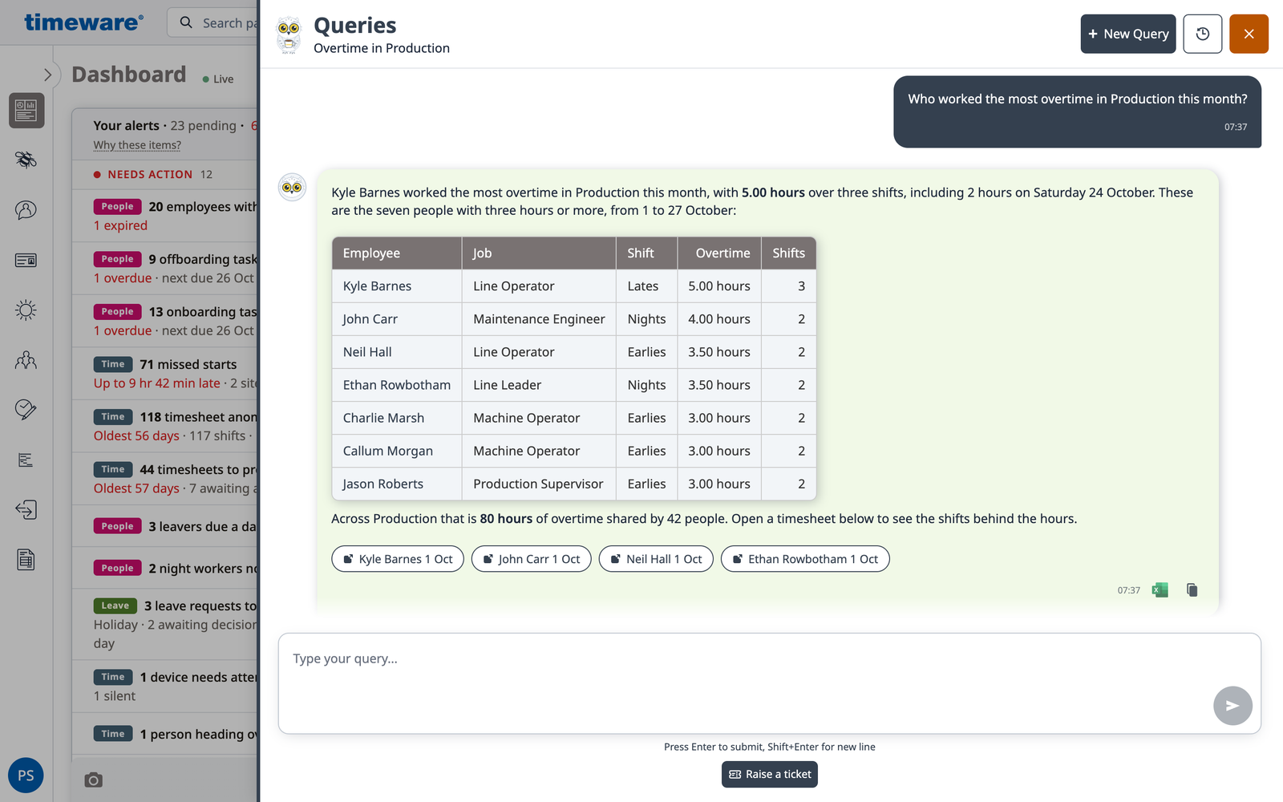
Task: Click the sign-out arrow icon in the sidebar
Action: coord(26,510)
